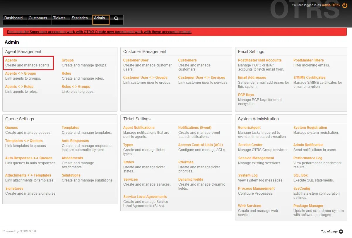The height and width of the screenshot is (238, 352).
Task: Open Auto Responses <-> Queues link
Action: 29,158
